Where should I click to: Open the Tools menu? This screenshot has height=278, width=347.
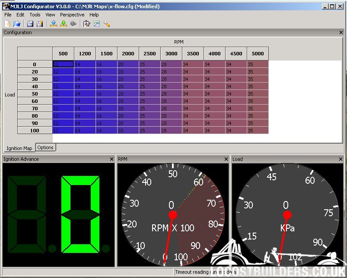35,15
